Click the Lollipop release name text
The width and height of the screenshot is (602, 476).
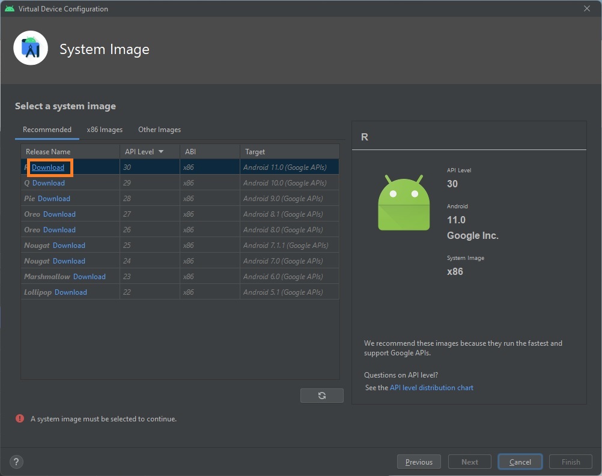point(38,292)
